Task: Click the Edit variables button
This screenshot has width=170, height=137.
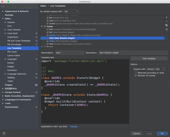Action: point(149,58)
